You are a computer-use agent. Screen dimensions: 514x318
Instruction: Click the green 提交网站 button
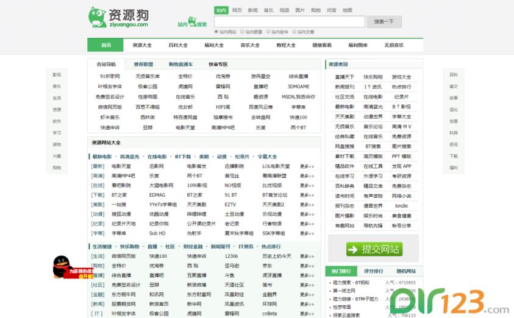[x=374, y=249]
